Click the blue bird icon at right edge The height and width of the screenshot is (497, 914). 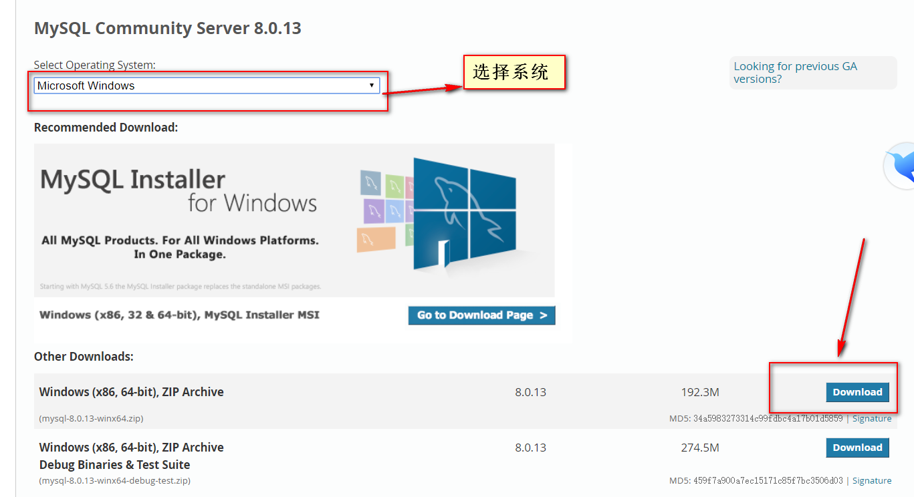899,165
